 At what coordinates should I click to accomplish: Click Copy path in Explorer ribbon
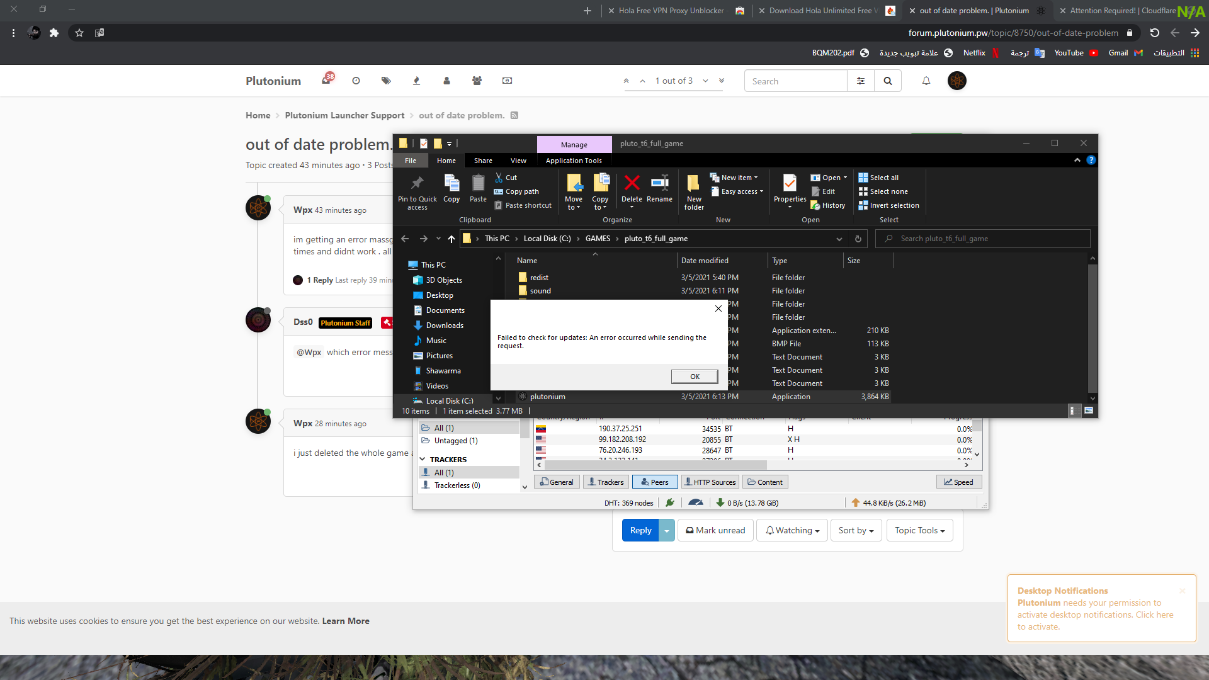516,191
